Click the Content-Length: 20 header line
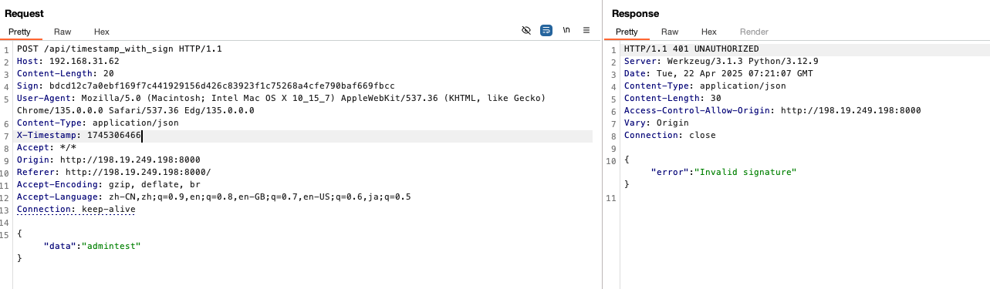 tap(66, 73)
